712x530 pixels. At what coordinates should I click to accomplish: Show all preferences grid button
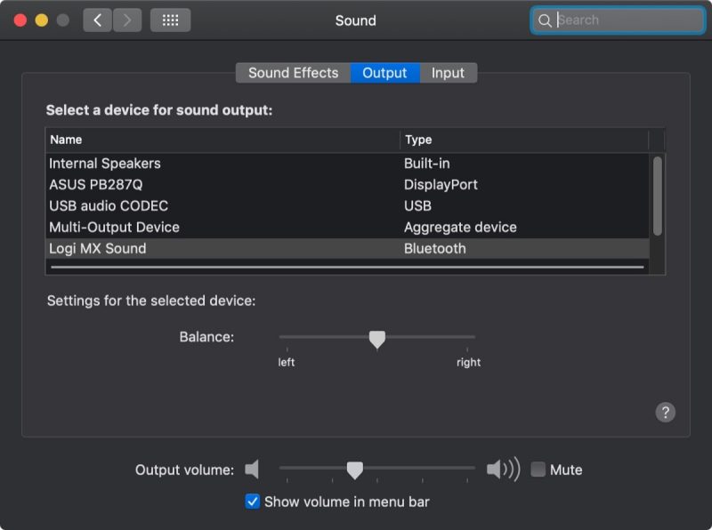(170, 20)
